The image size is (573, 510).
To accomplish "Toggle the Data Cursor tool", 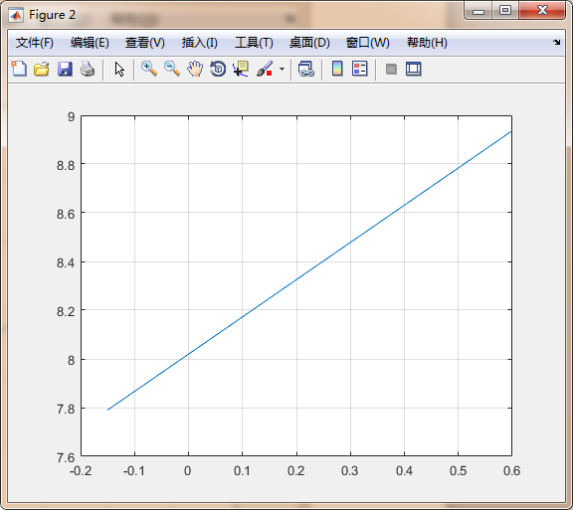I will (x=241, y=69).
